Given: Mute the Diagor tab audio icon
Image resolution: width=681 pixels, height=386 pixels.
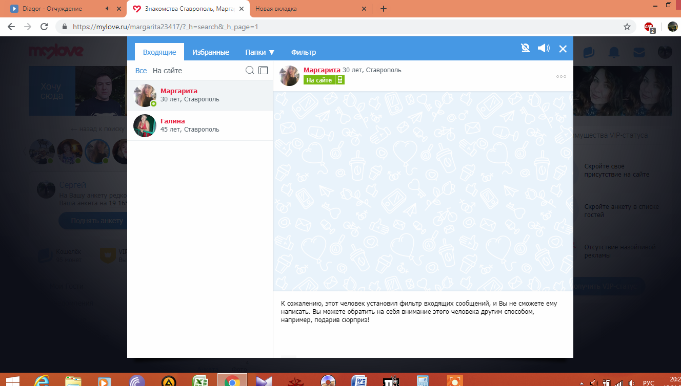Looking at the screenshot, I should (108, 9).
